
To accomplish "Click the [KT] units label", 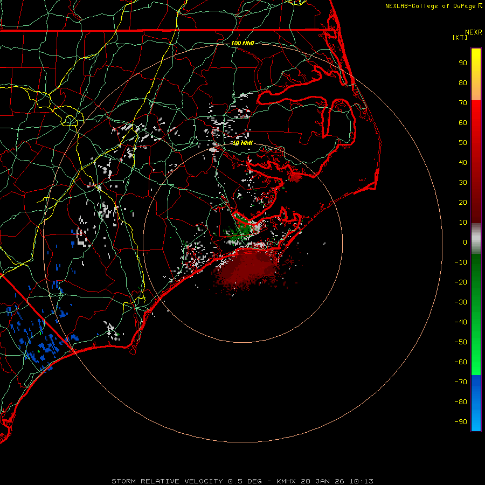I will point(460,37).
